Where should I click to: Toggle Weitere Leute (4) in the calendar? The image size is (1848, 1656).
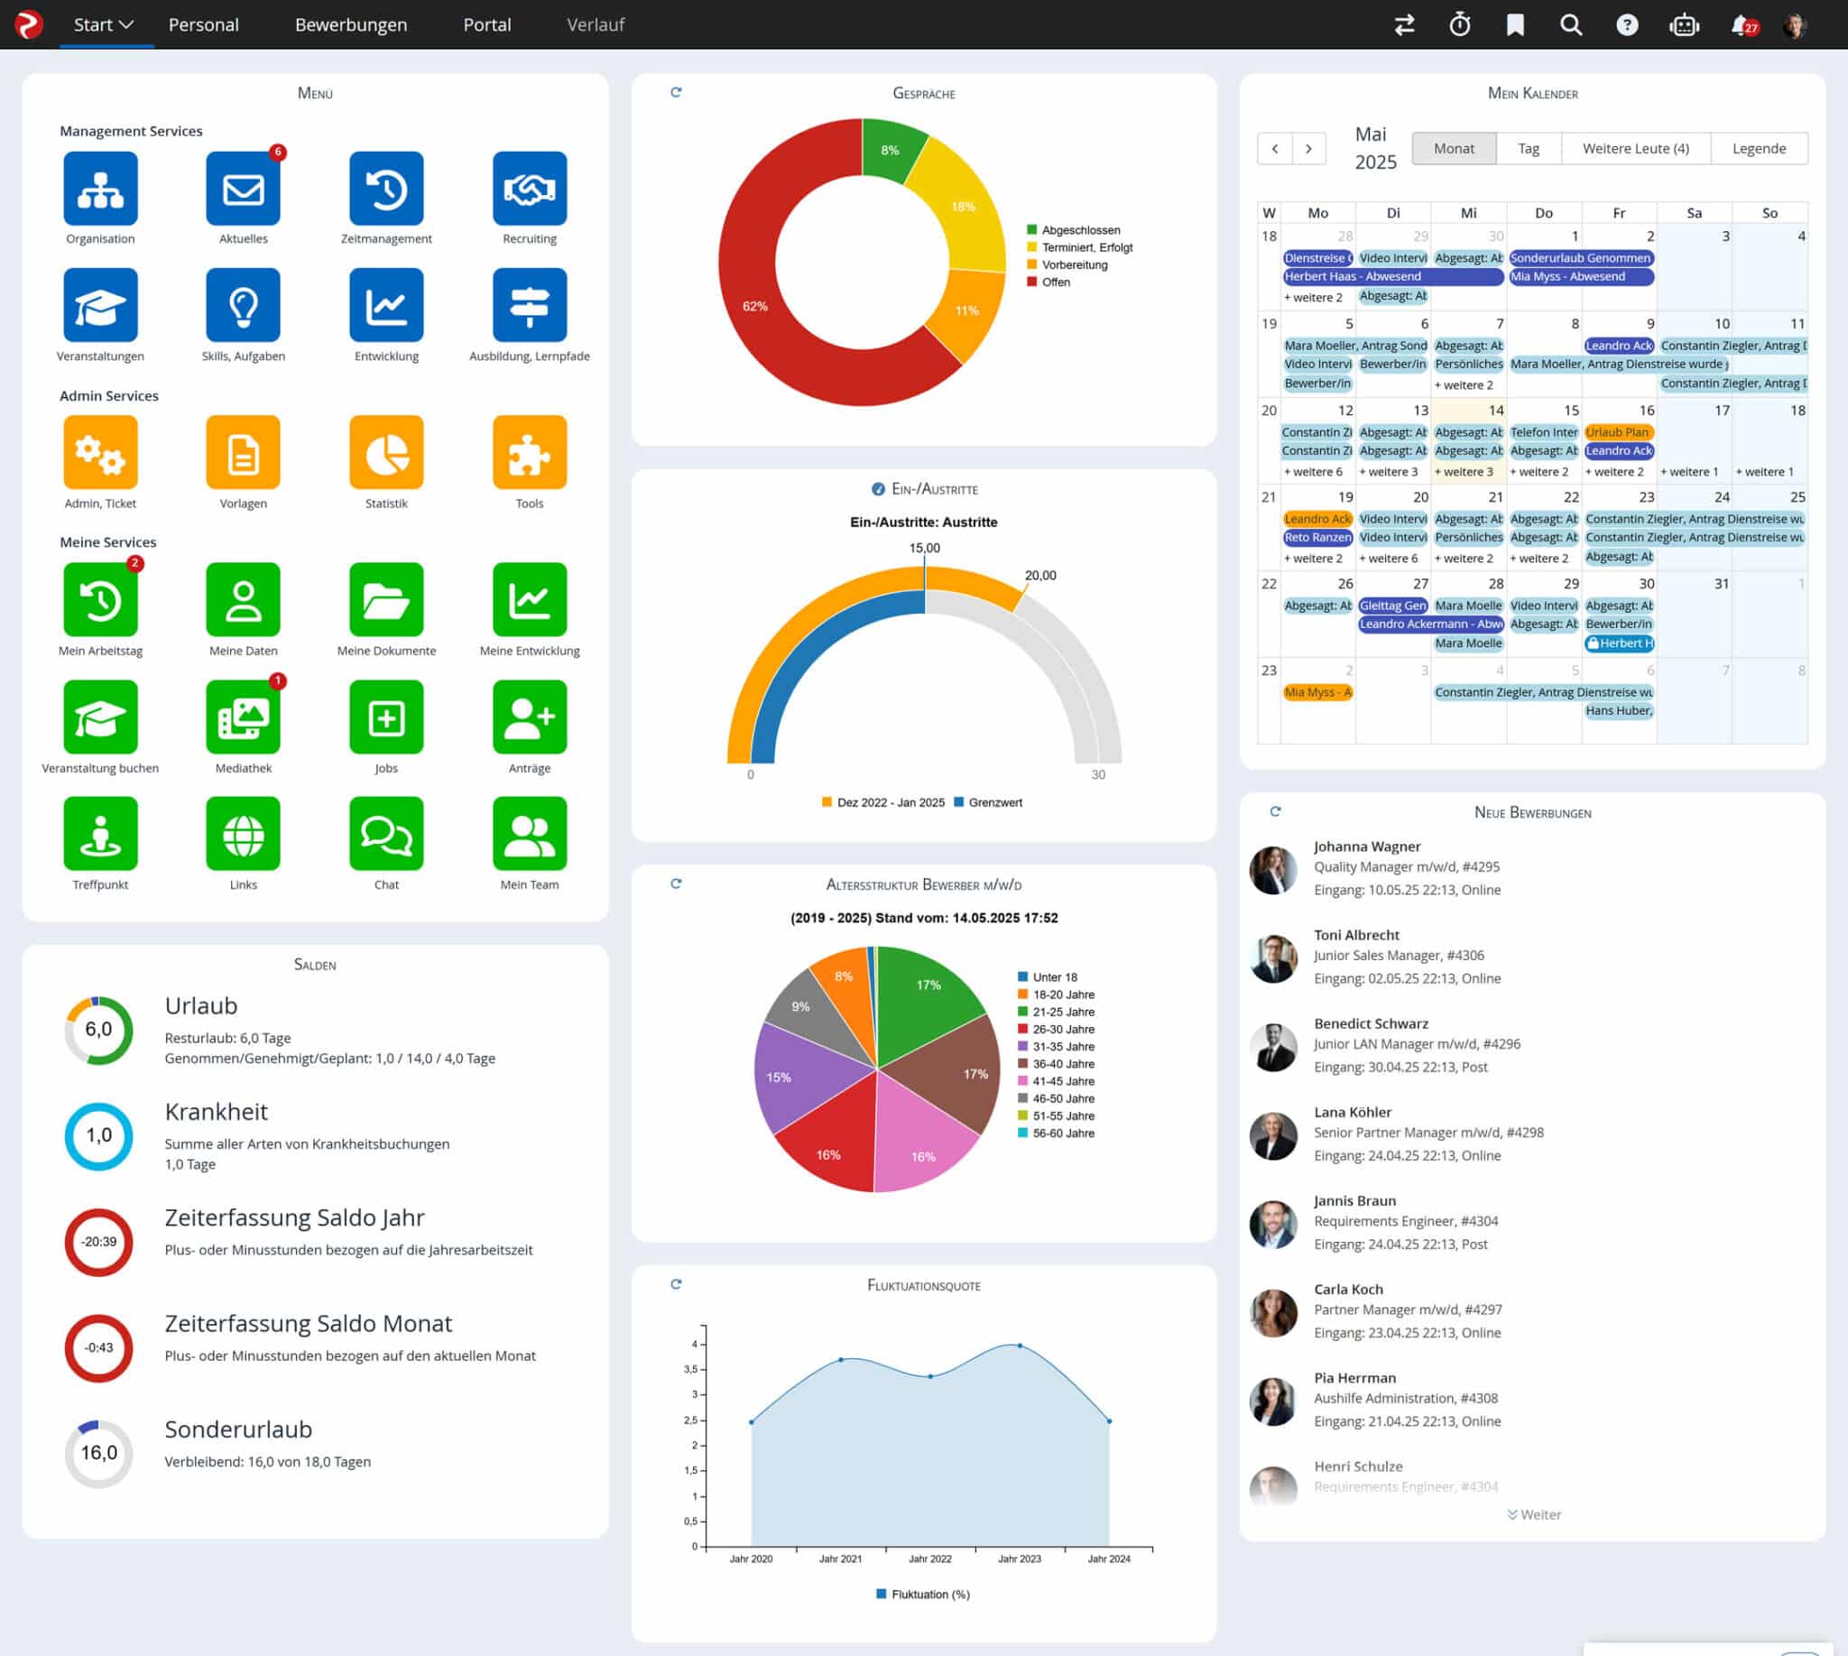[x=1635, y=148]
